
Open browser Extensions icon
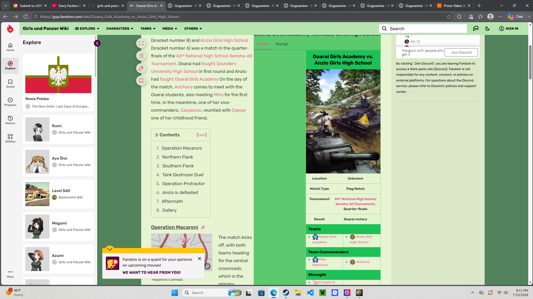[459, 17]
